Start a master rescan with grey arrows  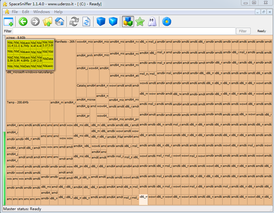click(x=74, y=22)
